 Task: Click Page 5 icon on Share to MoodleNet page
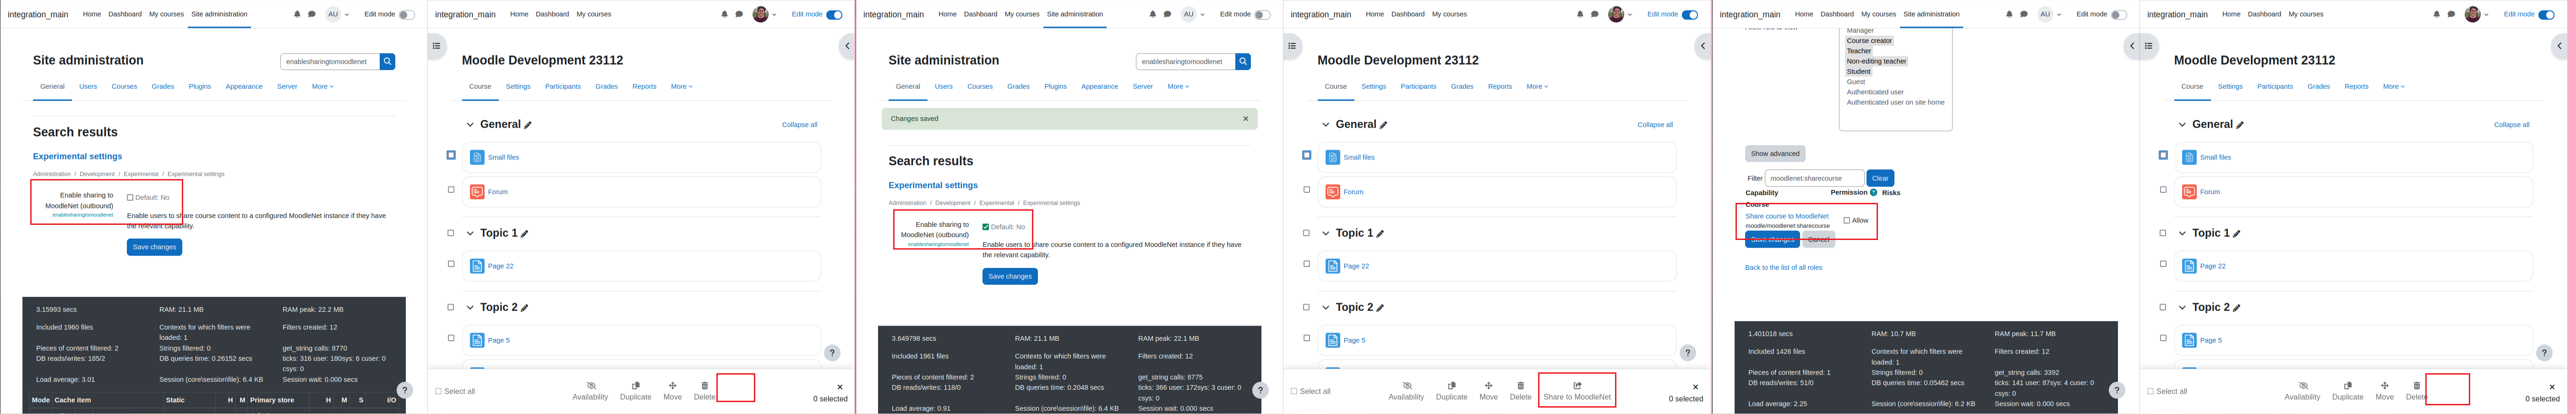(x=1332, y=340)
